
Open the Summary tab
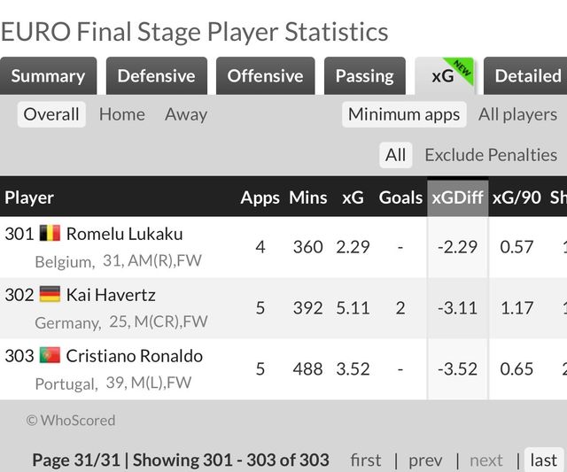pos(49,76)
